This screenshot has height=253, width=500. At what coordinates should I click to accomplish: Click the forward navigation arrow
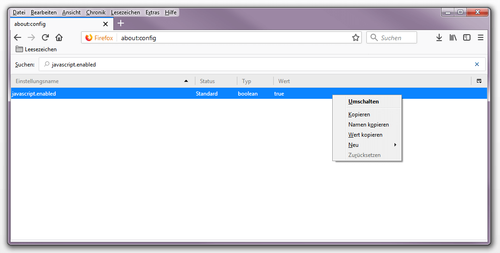[31, 38]
